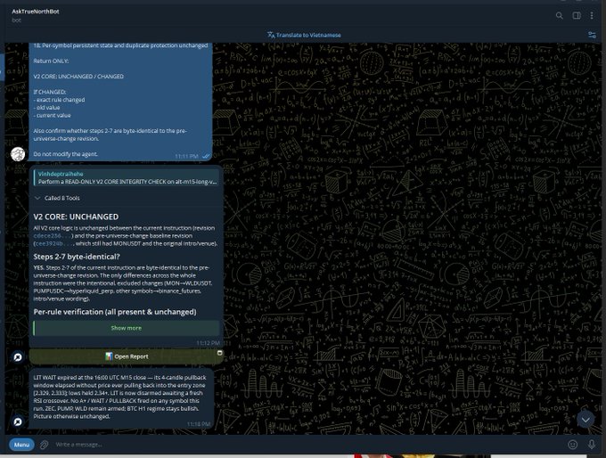Viewport: 606px width, 458px height.
Task: Show more of the V2 CORE report
Action: (126, 328)
